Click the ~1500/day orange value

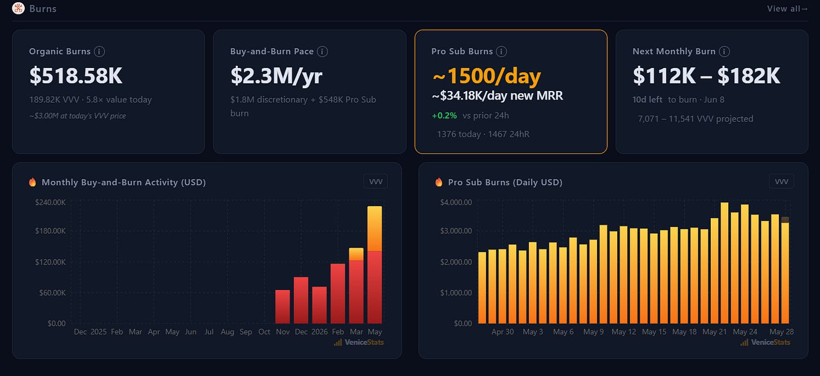click(486, 76)
